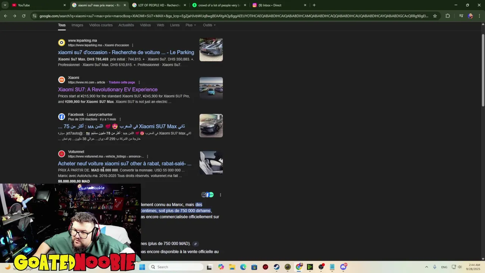Close the YouTube tab
485x273 pixels.
(64, 5)
